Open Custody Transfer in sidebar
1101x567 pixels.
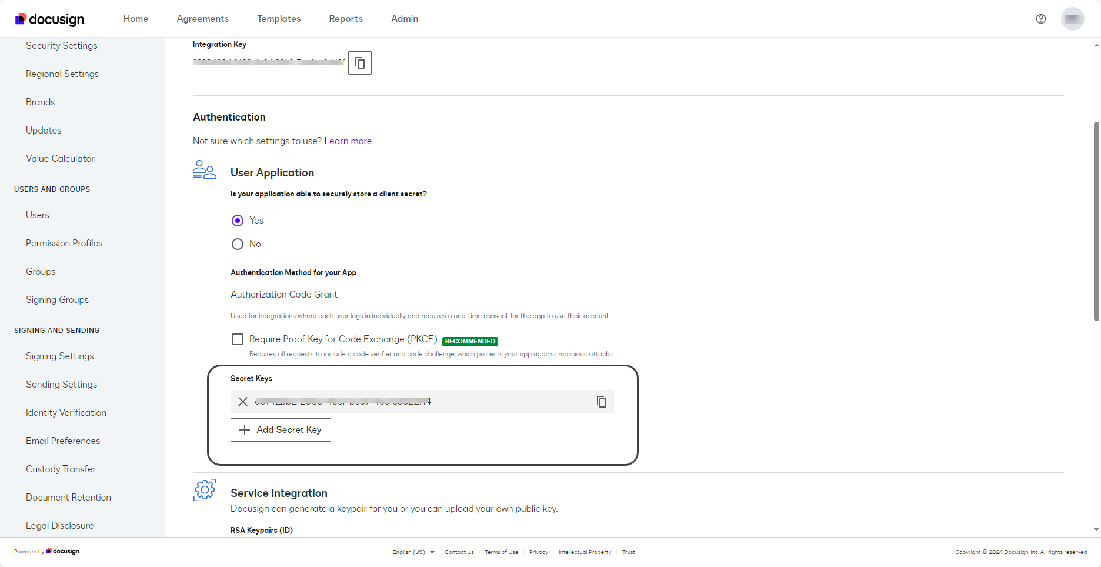click(61, 469)
